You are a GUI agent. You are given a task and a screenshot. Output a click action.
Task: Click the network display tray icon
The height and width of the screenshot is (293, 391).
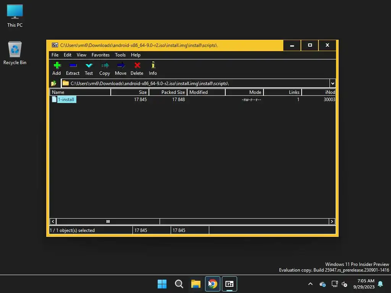334,284
